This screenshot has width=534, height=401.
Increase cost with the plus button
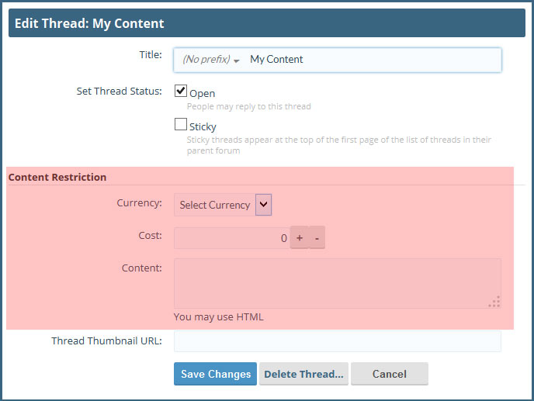tap(299, 238)
